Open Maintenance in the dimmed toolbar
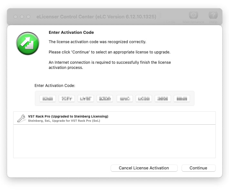Screen dimensions: 229x190 pos(194,18)
